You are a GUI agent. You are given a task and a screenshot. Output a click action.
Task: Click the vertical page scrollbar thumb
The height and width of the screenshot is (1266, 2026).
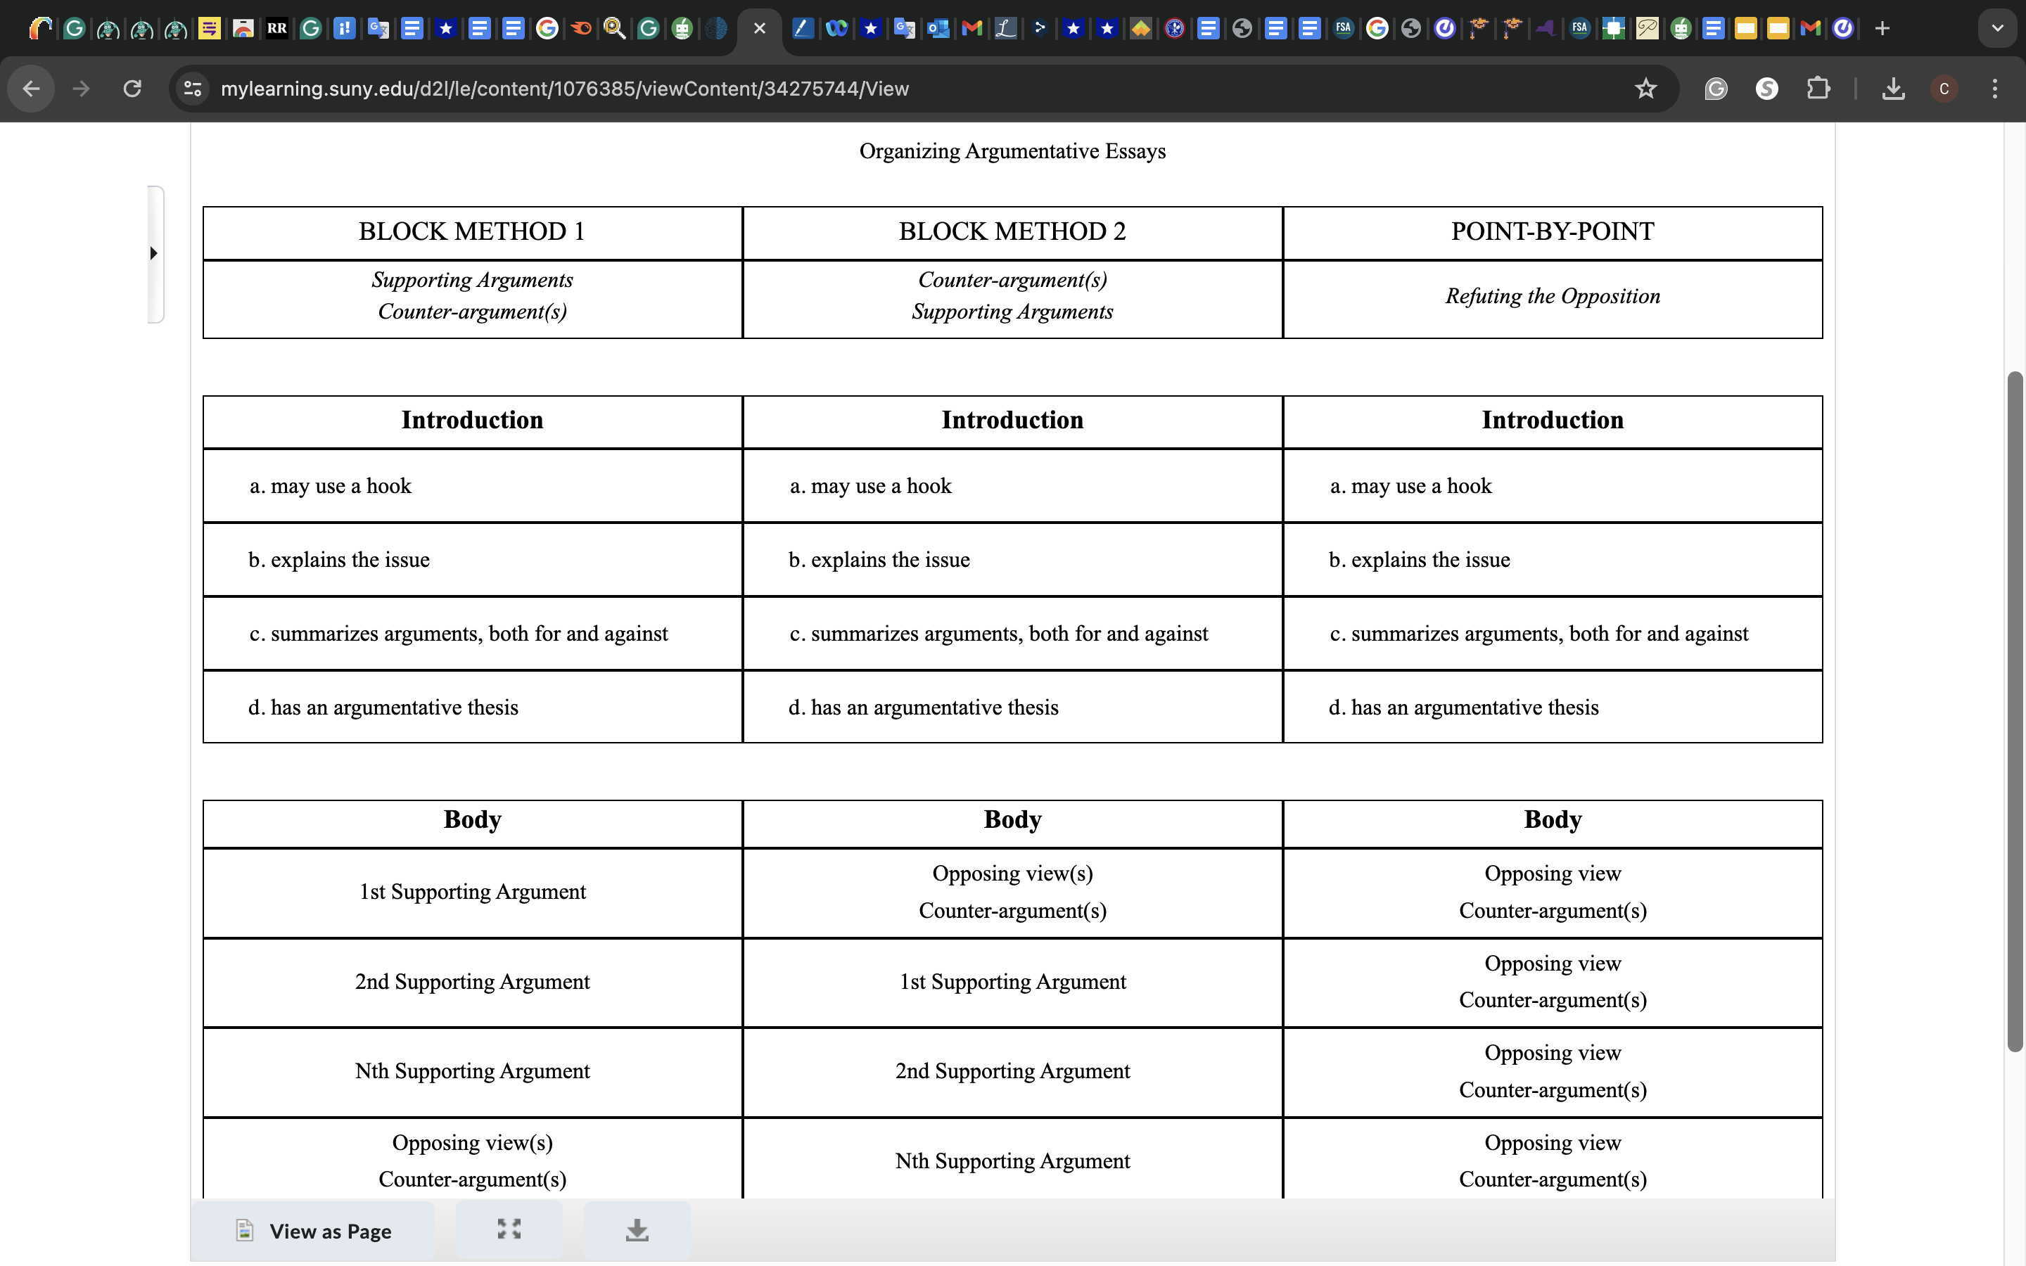pyautogui.click(x=2014, y=712)
